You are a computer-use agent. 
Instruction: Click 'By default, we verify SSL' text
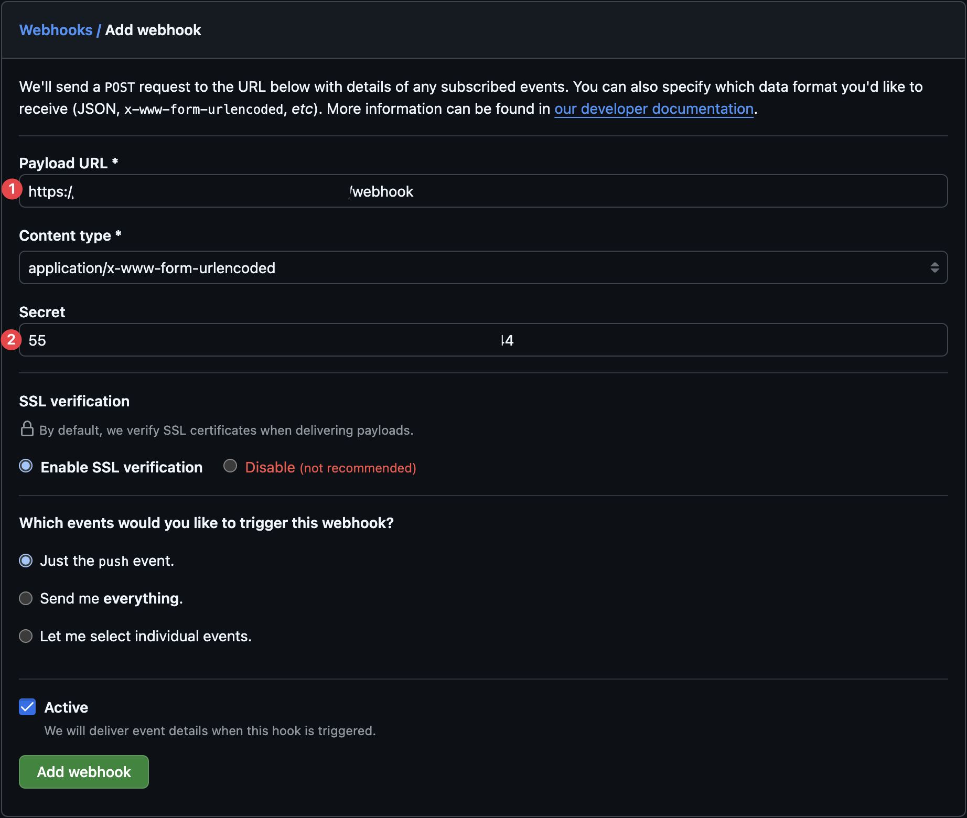pos(226,430)
